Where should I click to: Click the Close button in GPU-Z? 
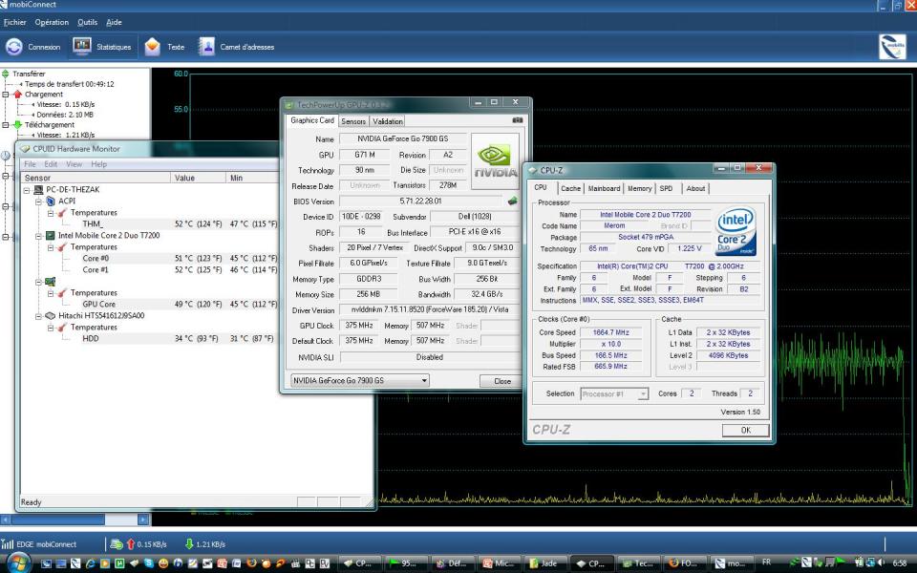(502, 381)
